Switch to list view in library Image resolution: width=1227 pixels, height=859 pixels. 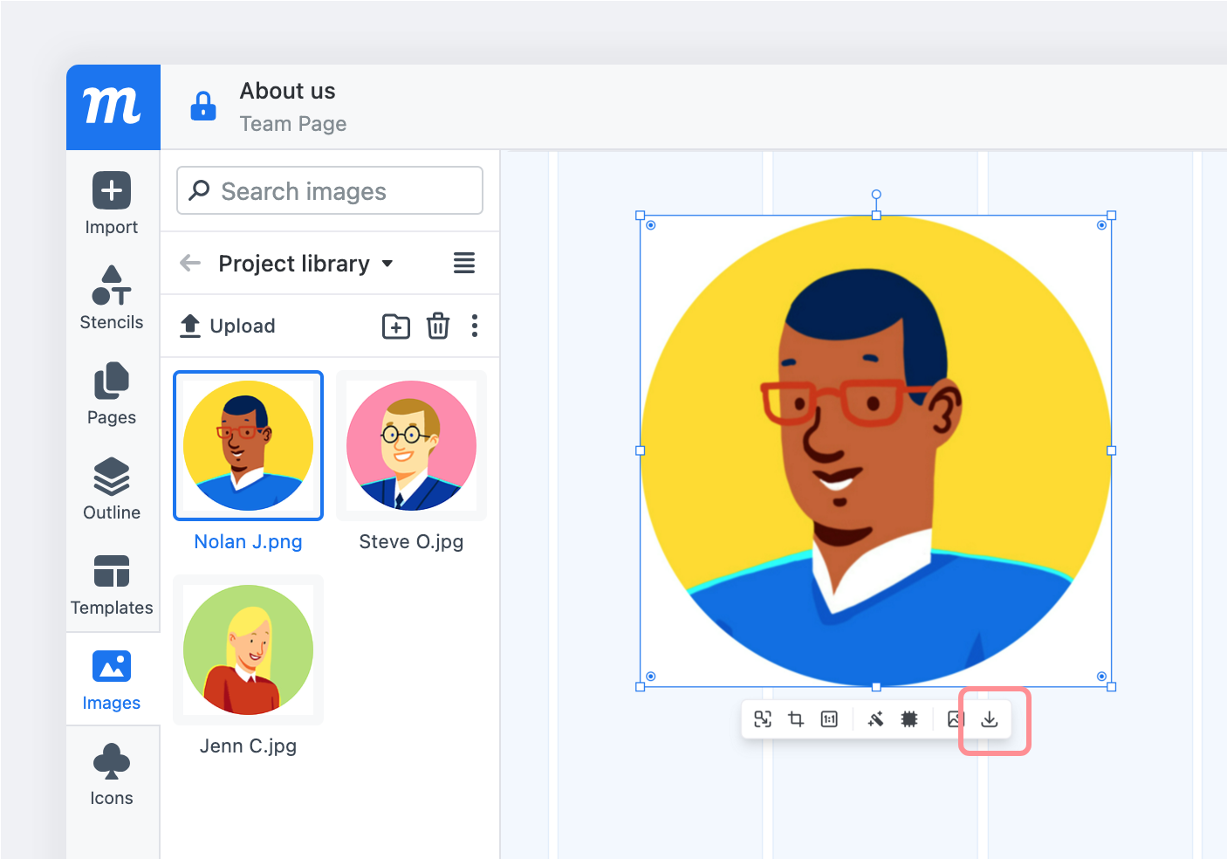[464, 263]
